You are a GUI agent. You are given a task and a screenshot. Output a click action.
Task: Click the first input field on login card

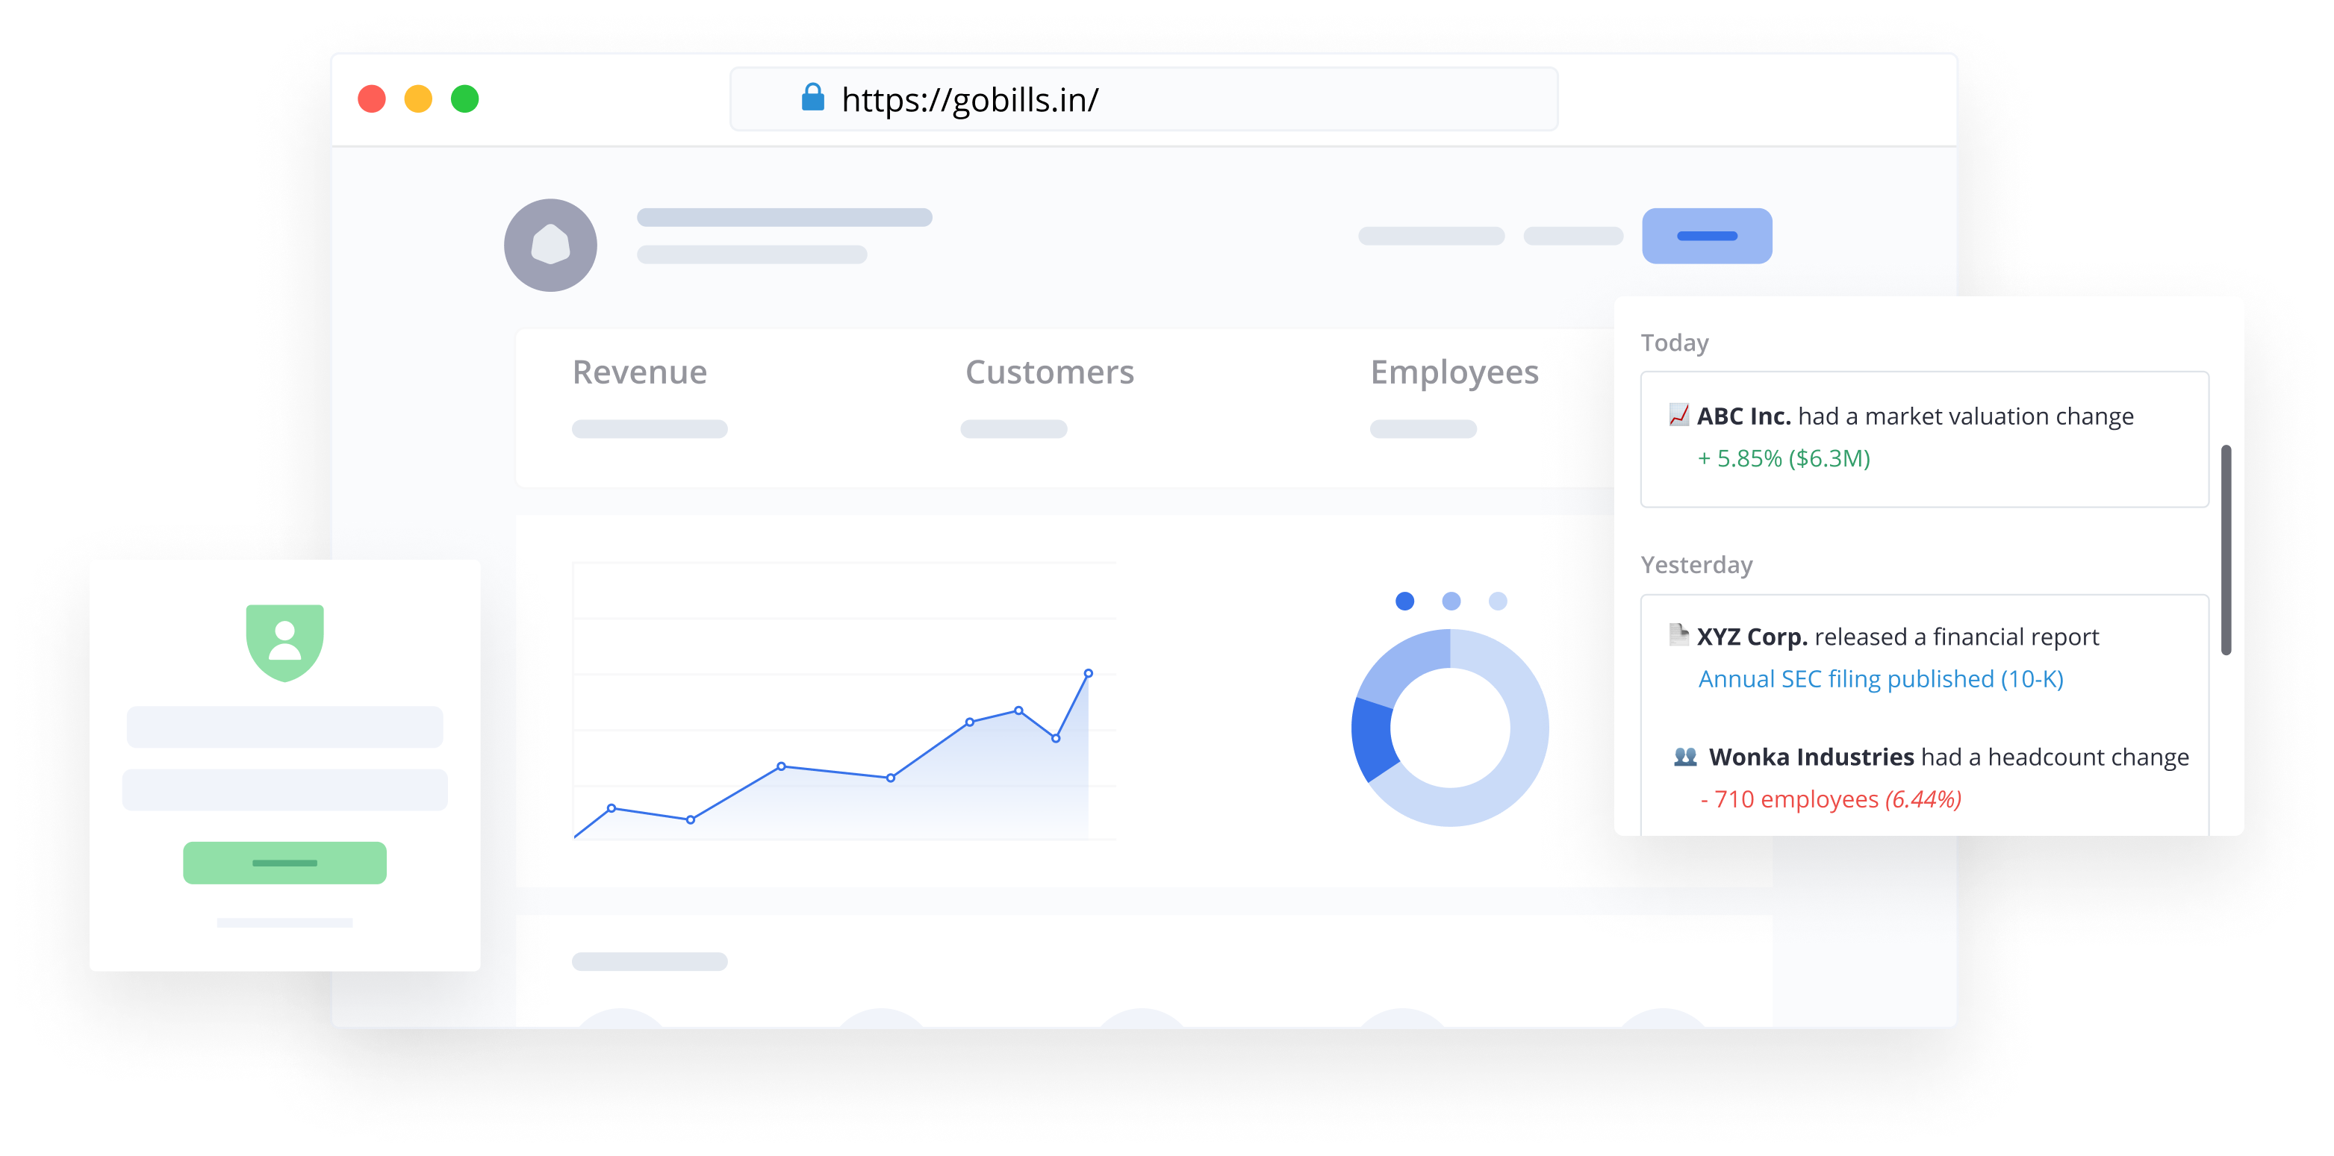[284, 727]
